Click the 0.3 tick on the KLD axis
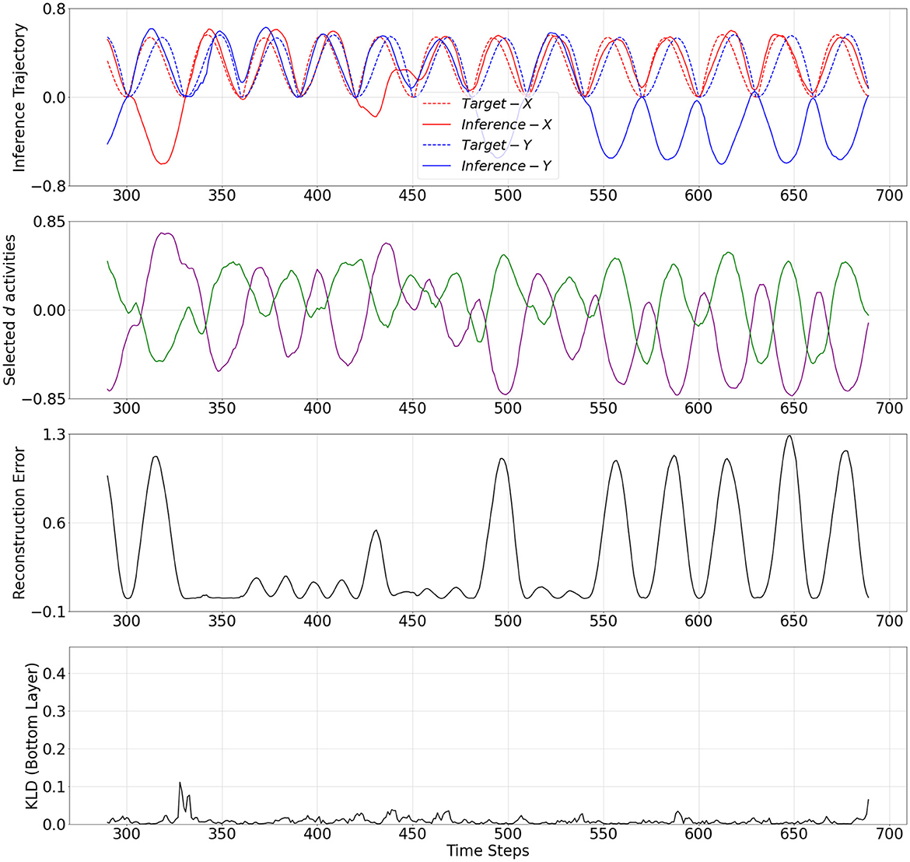This screenshot has height=862, width=910. tap(54, 712)
